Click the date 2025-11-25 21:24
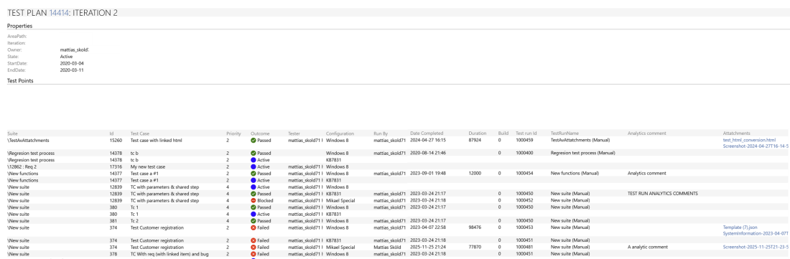The height and width of the screenshot is (259, 790). pos(428,248)
